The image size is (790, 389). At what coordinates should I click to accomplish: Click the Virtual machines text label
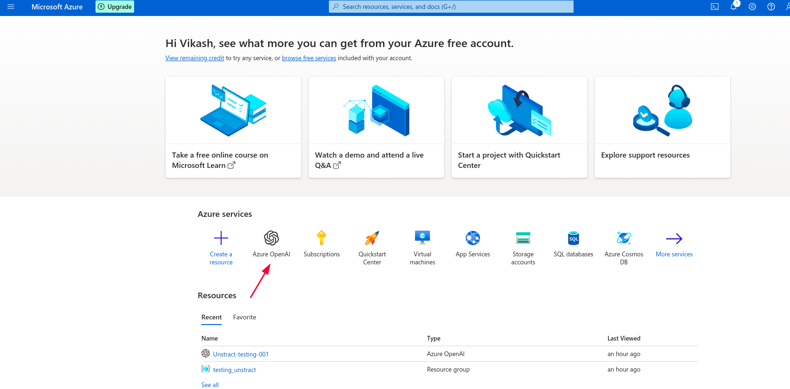[423, 258]
